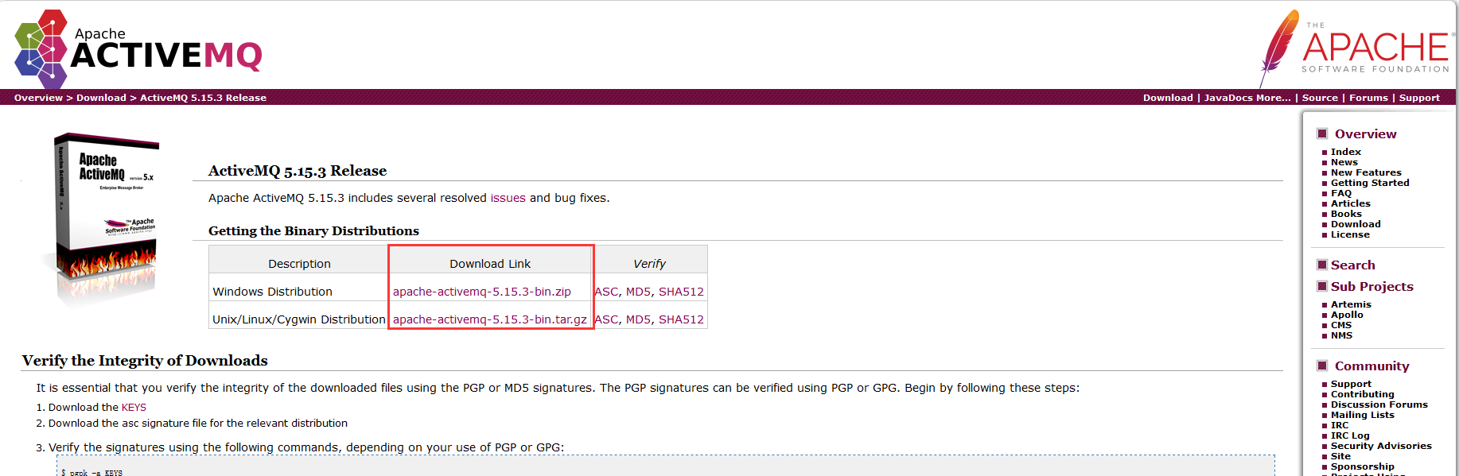Click the Apache Software Foundation feather logo
1459x476 pixels.
coord(1356,48)
